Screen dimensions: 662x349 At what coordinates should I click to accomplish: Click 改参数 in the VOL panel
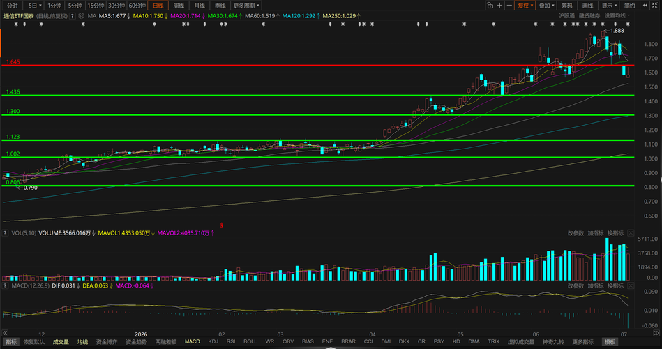tap(576, 233)
